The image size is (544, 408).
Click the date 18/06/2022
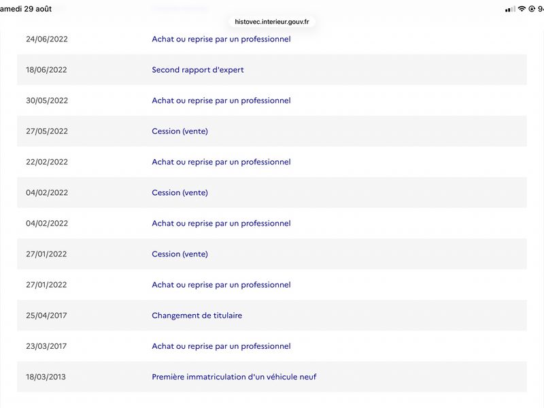[46, 70]
